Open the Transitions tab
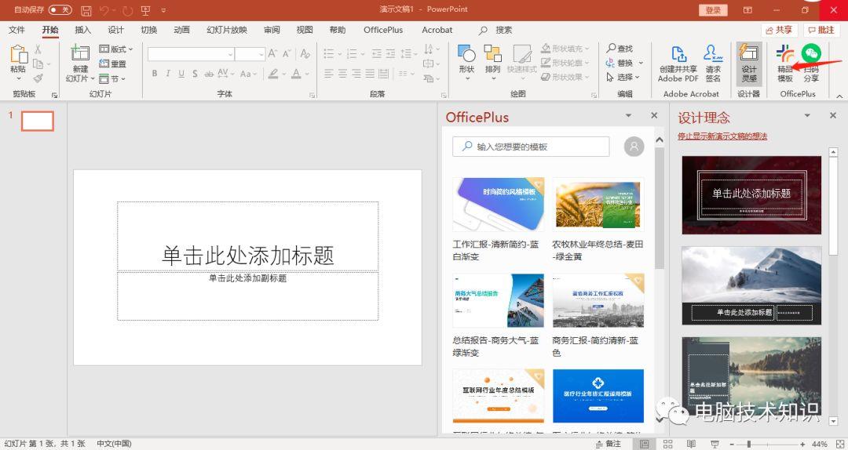Viewport: 848px width, 450px height. 148,30
